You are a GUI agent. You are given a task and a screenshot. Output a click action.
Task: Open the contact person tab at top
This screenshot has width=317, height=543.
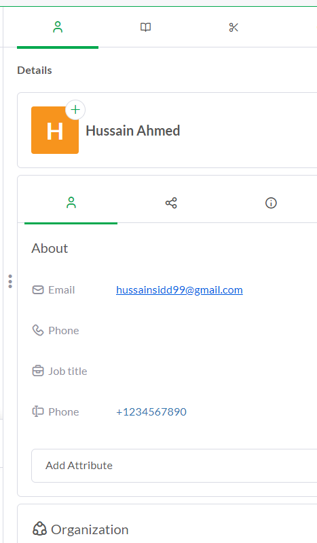pos(58,27)
